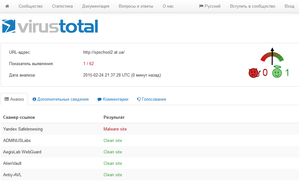Image resolution: width=299 pixels, height=181 pixels.
Task: Switch to Дополнительные сведения tab
Action: 60,99
